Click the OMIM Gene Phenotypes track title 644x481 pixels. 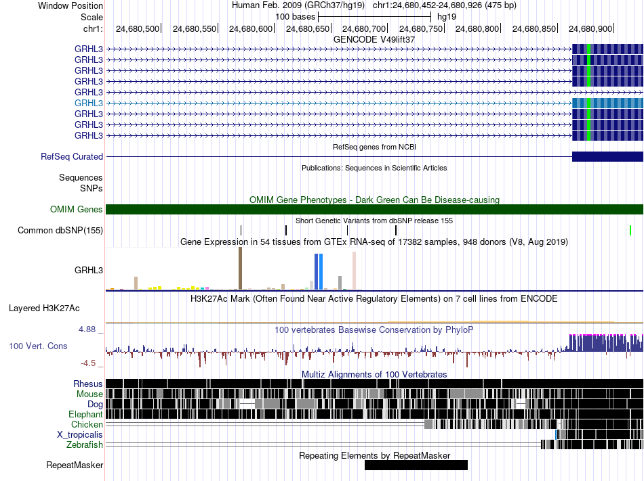click(x=374, y=200)
